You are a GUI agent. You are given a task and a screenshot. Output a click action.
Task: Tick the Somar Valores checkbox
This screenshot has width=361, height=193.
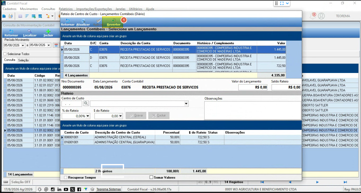tap(151, 177)
